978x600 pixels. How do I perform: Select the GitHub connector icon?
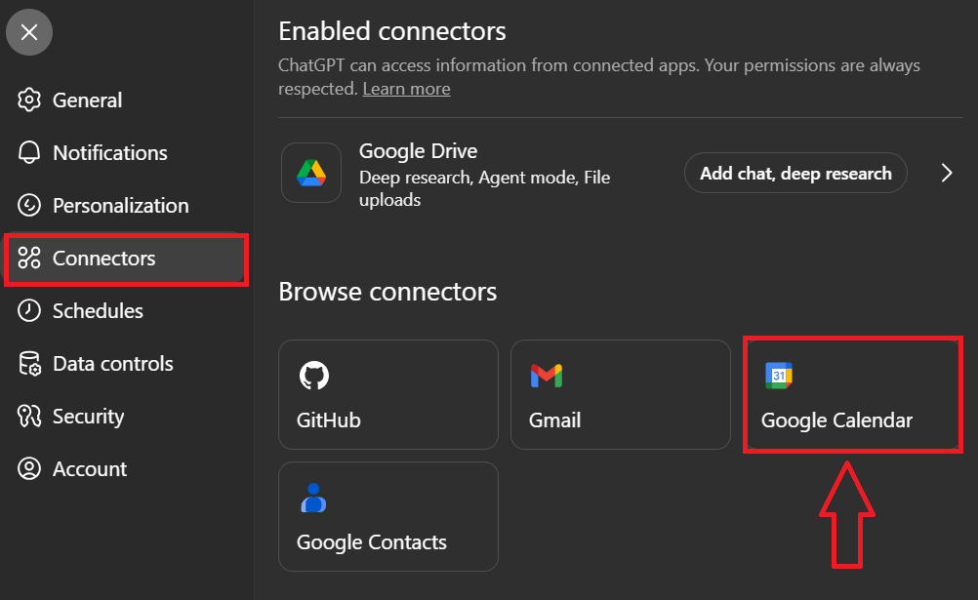click(x=312, y=376)
